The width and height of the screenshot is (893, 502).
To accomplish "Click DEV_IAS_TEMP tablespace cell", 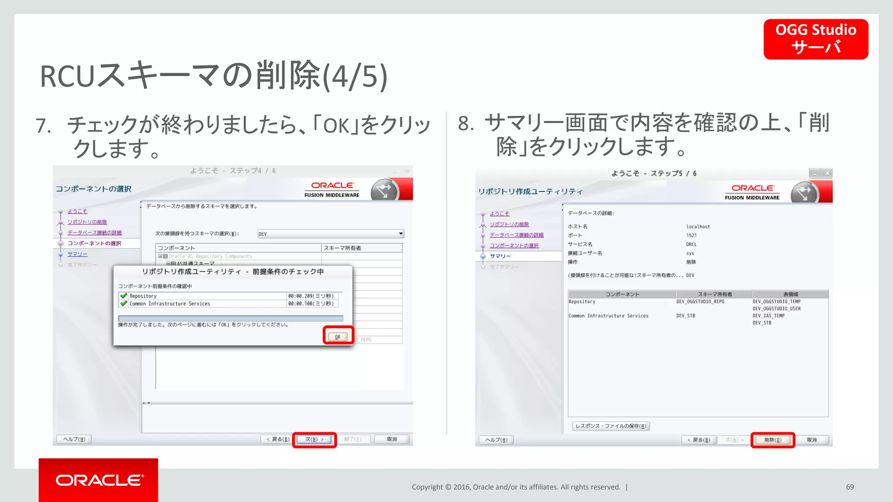I will [769, 316].
